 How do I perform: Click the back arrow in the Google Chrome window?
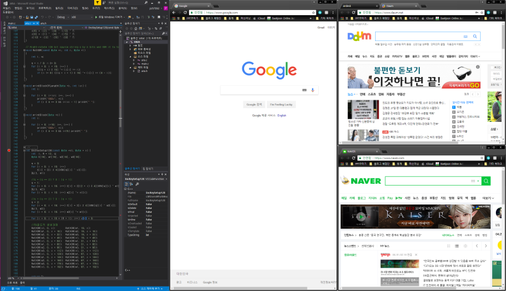174,13
